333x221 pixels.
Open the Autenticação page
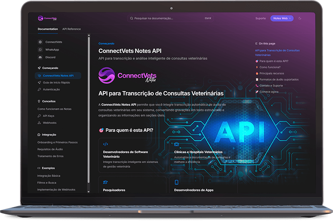point(51,89)
